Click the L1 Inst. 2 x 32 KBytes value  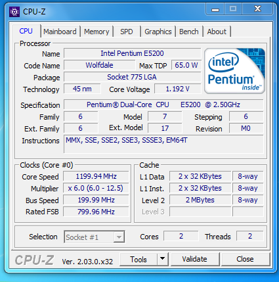200,188
